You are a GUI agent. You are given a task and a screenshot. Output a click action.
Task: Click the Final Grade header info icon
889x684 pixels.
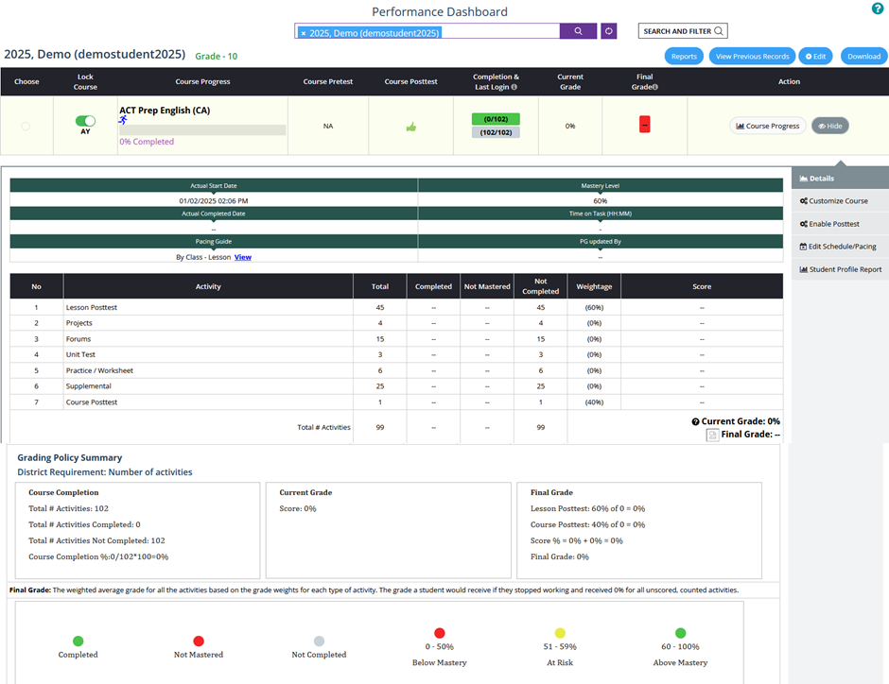(655, 87)
